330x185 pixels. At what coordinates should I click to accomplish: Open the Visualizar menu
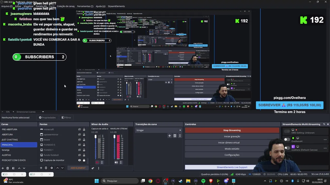[28, 6]
